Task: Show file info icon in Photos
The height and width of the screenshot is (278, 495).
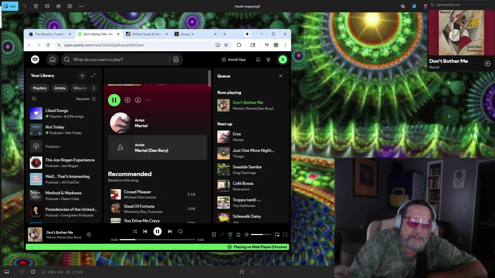Action: 33,272
